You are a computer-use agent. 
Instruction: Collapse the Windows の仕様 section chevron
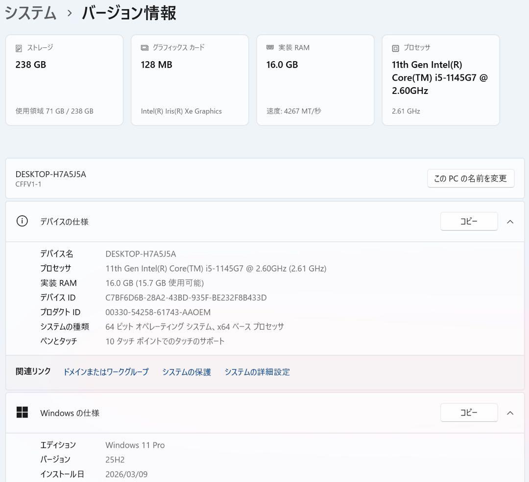click(510, 413)
